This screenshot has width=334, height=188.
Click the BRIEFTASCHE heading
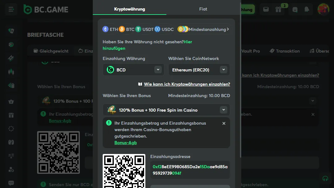click(x=45, y=35)
